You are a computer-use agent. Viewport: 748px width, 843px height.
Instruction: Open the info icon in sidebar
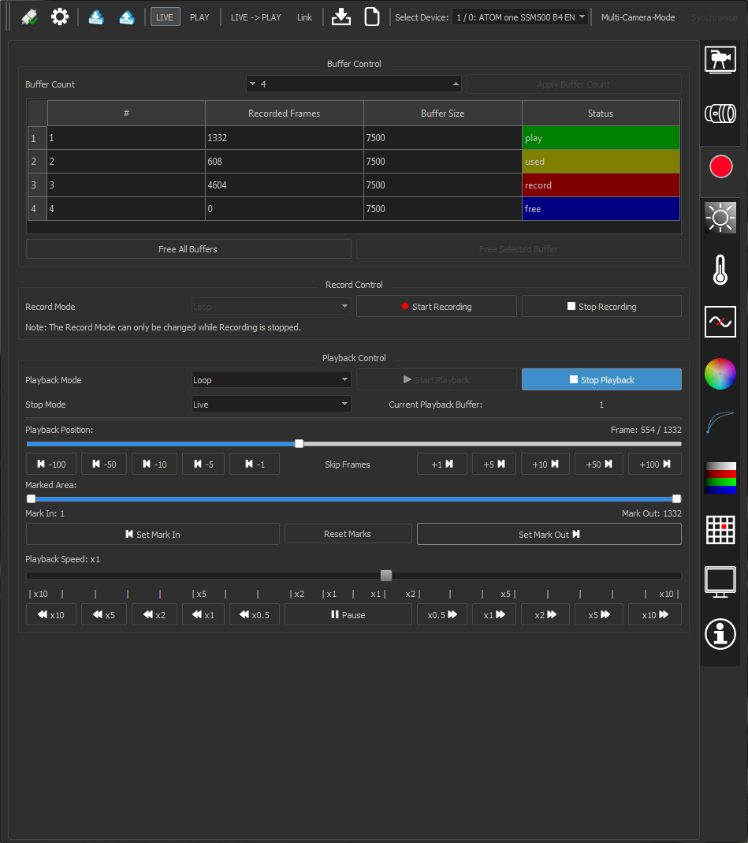(x=720, y=633)
